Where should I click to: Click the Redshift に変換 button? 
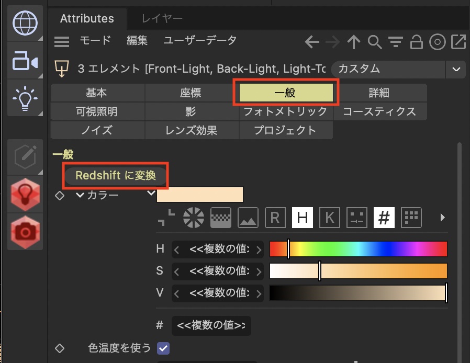point(116,176)
